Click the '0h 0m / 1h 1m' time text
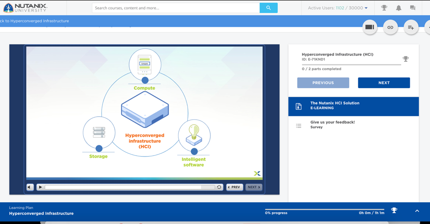Viewport: 430px width, 224px height. pos(372,213)
